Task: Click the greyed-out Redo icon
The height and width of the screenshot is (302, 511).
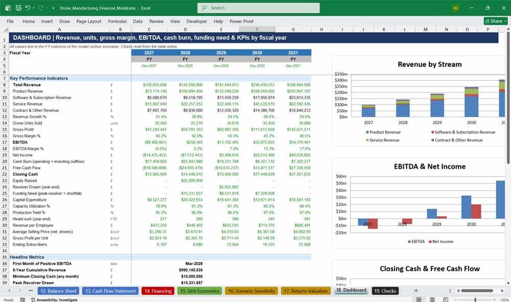Action: click(x=41, y=8)
